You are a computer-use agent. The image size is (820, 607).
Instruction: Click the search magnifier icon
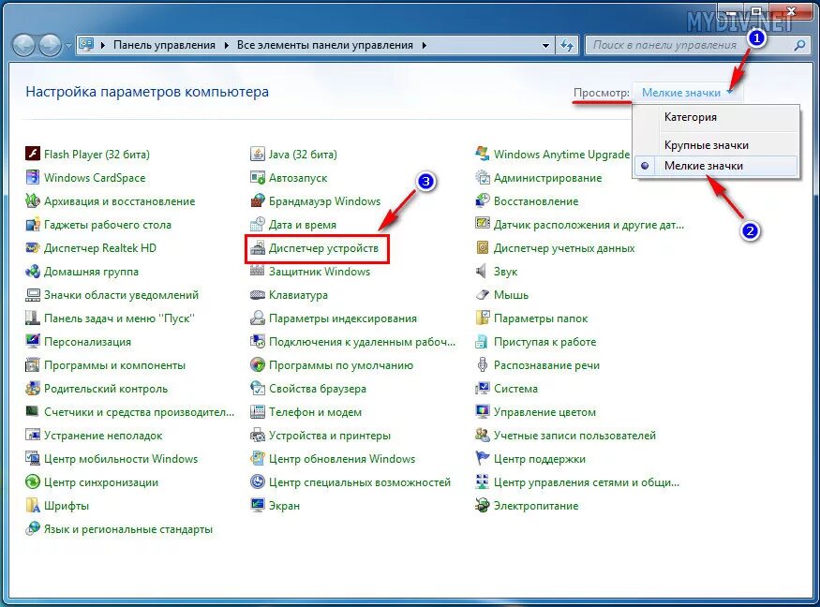pos(799,46)
